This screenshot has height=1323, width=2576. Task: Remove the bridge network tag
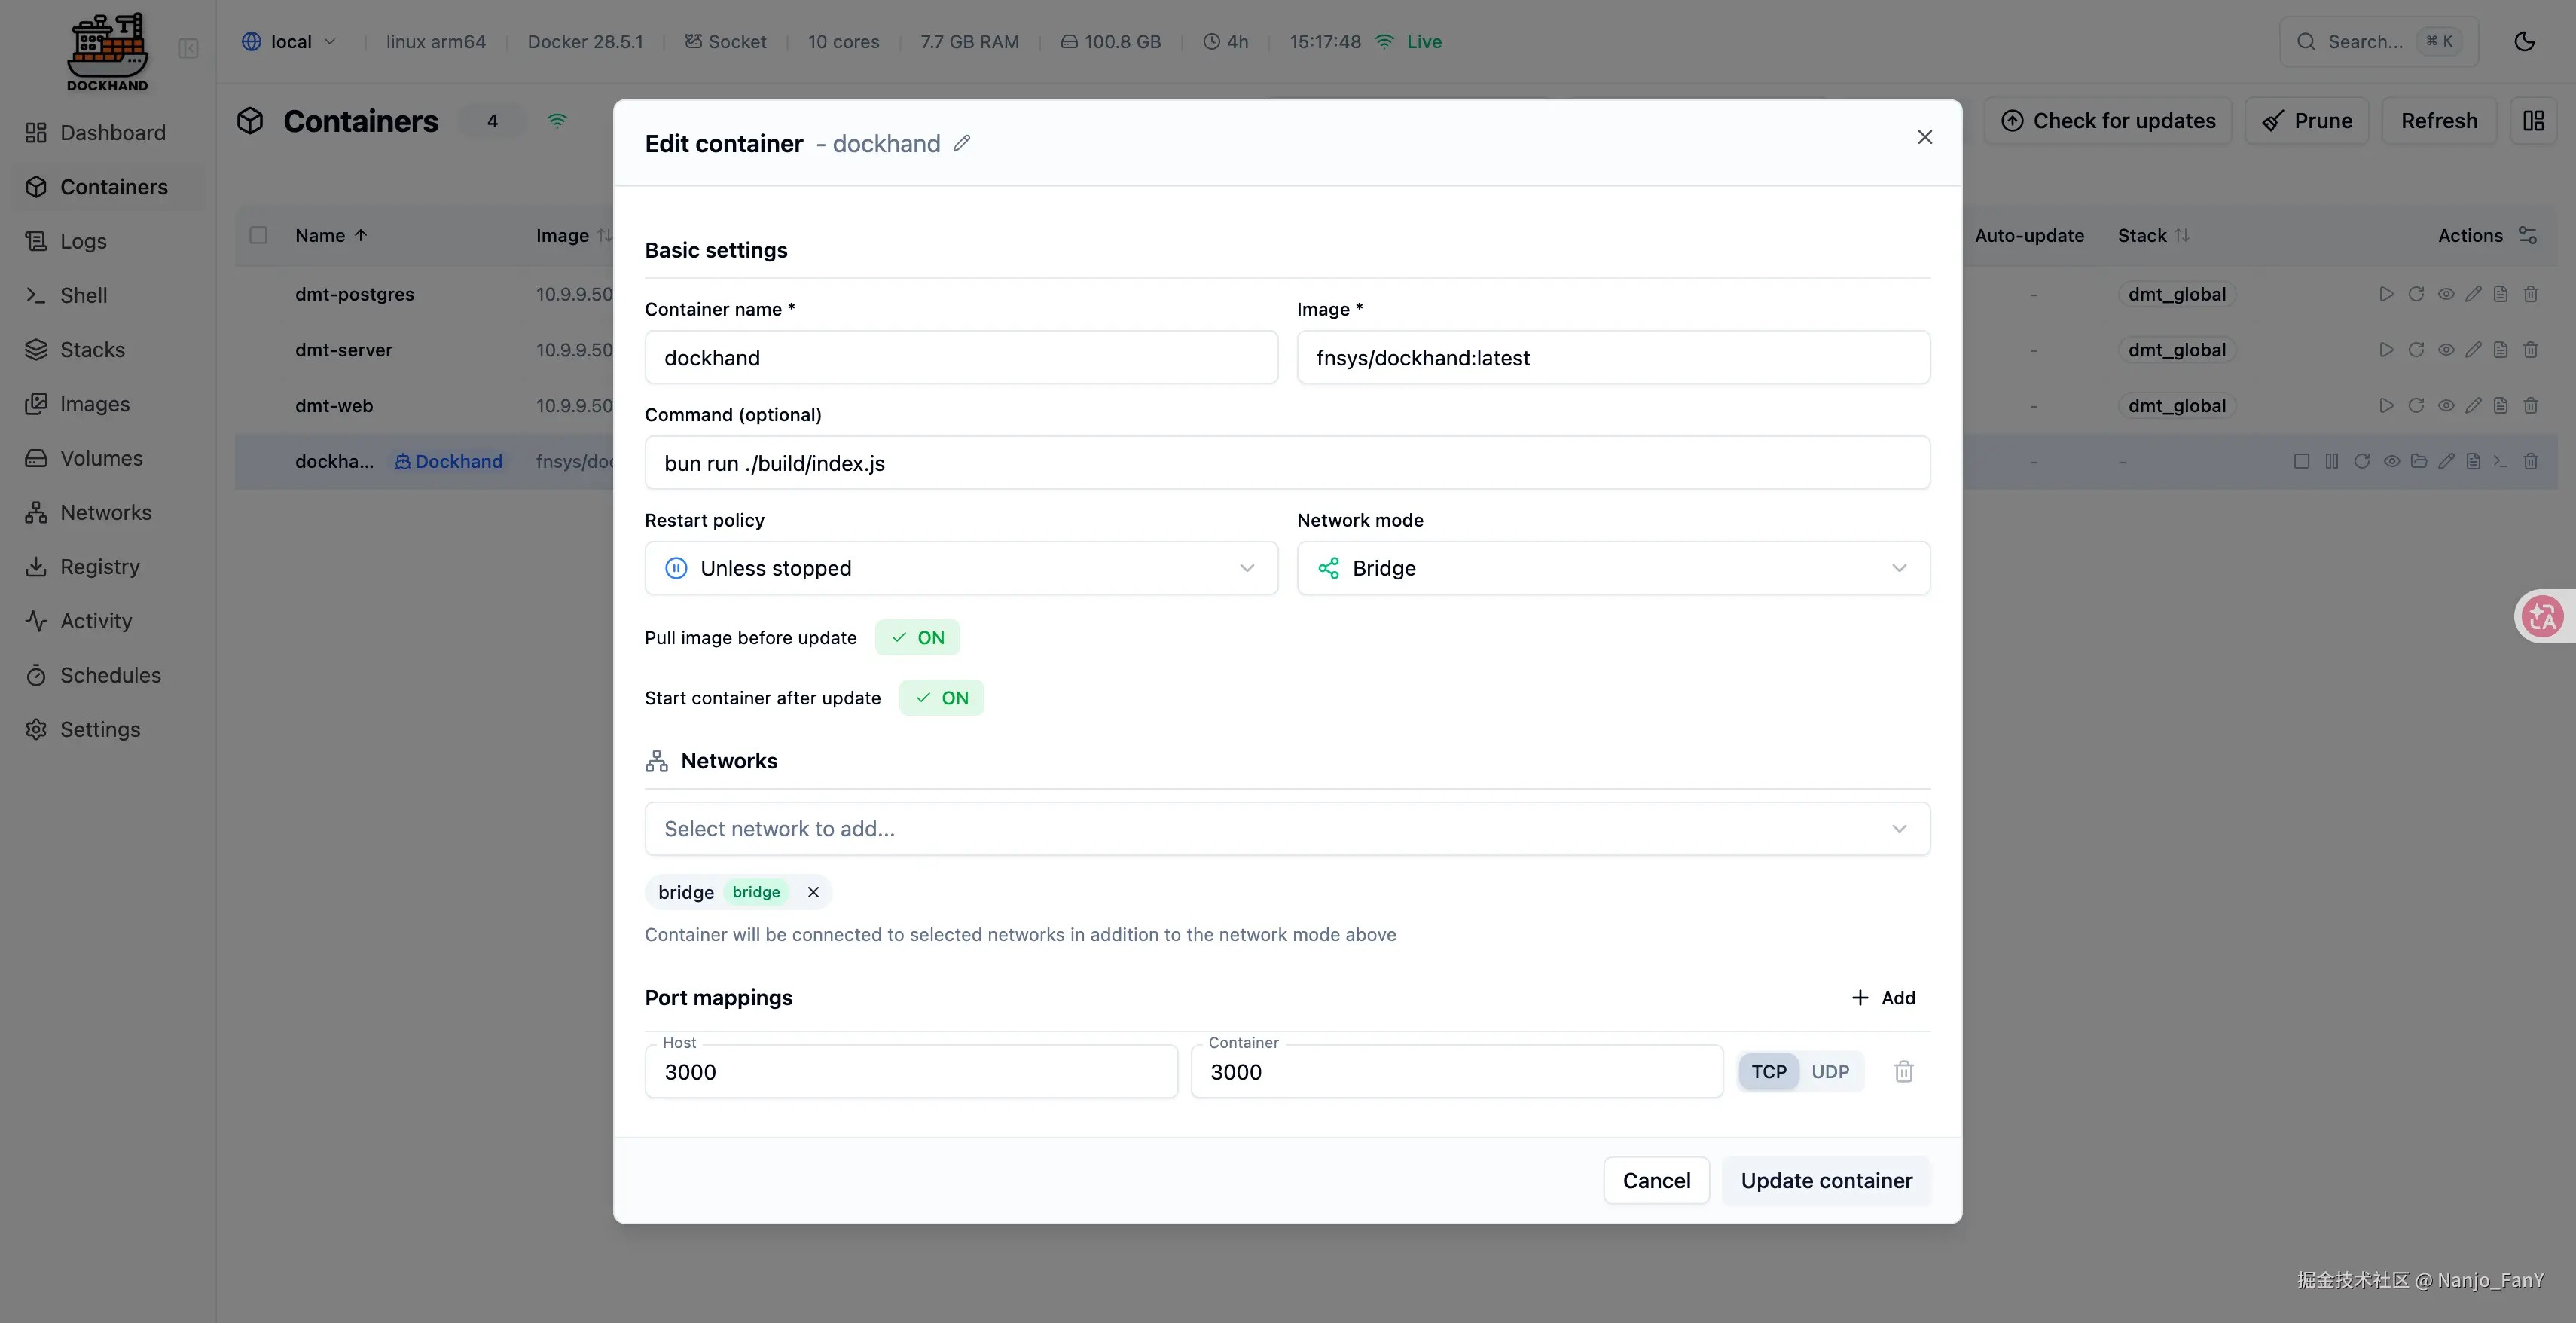click(x=813, y=892)
